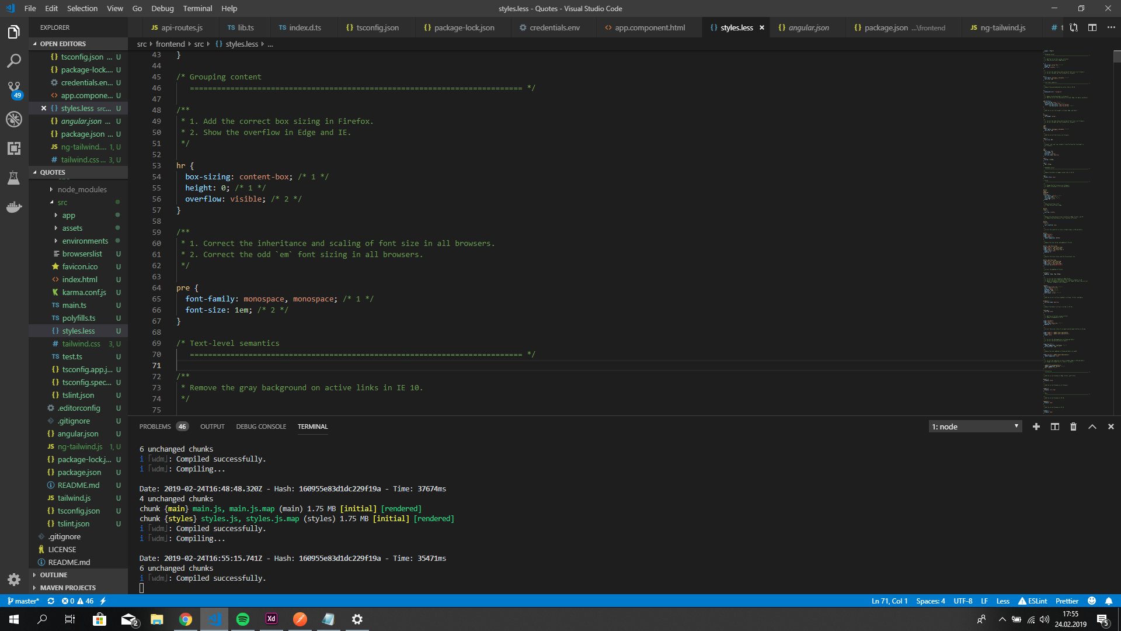Viewport: 1121px width, 631px height.
Task: Maximize the terminal panel size
Action: 1092,427
